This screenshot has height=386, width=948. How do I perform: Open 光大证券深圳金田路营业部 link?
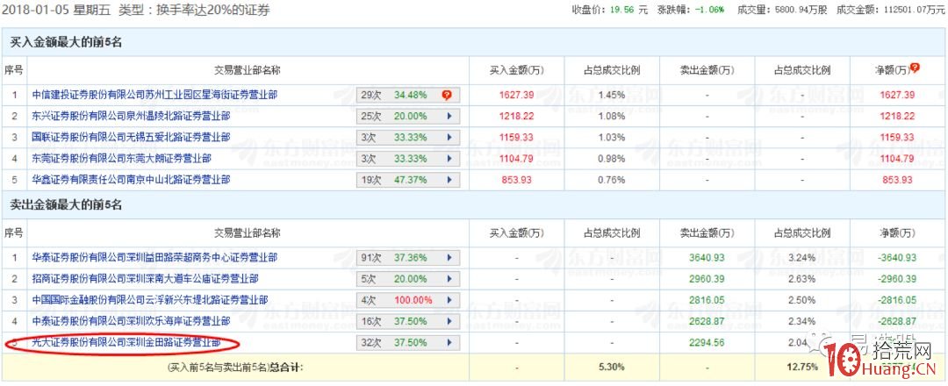pos(126,342)
